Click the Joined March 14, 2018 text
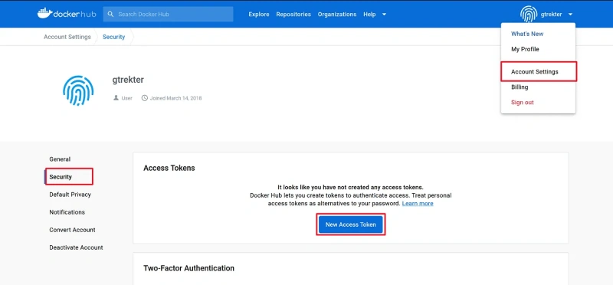The height and width of the screenshot is (285, 613). click(176, 98)
